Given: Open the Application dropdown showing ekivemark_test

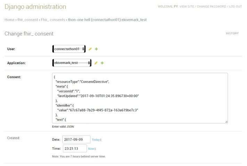Looking at the screenshot, I should click(x=72, y=63).
